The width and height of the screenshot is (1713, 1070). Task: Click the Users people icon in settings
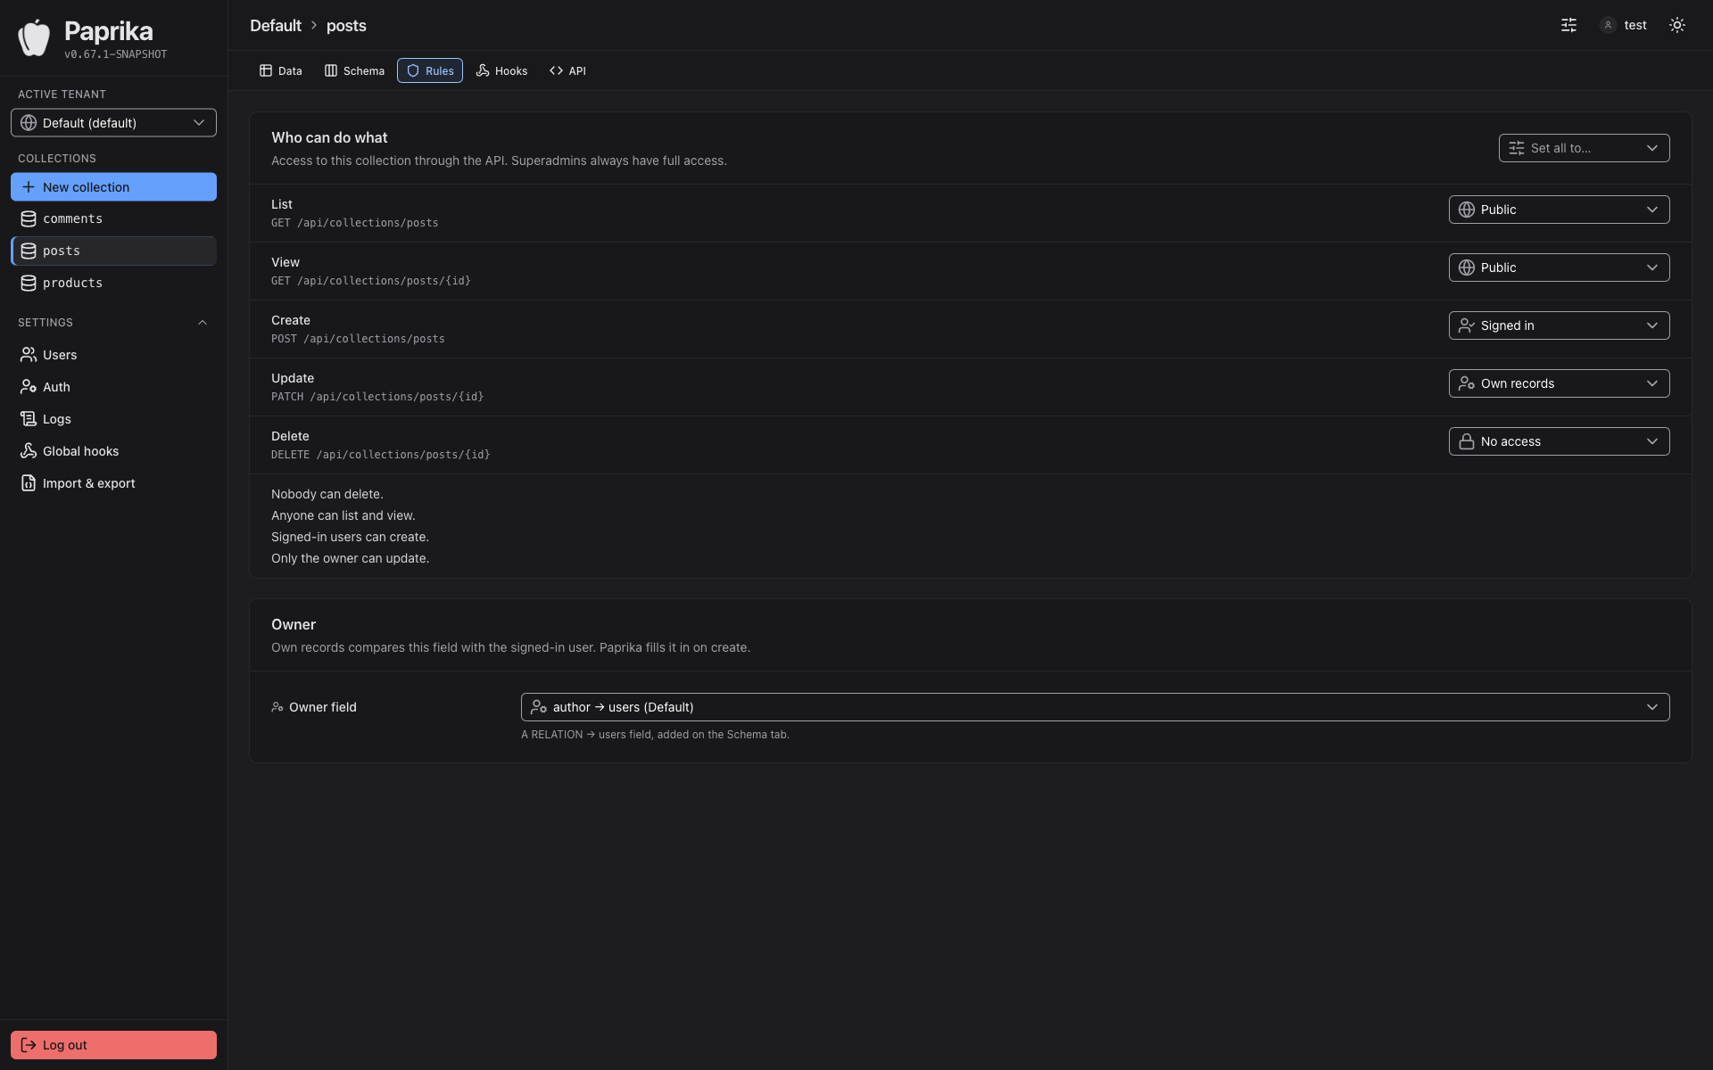pos(29,355)
